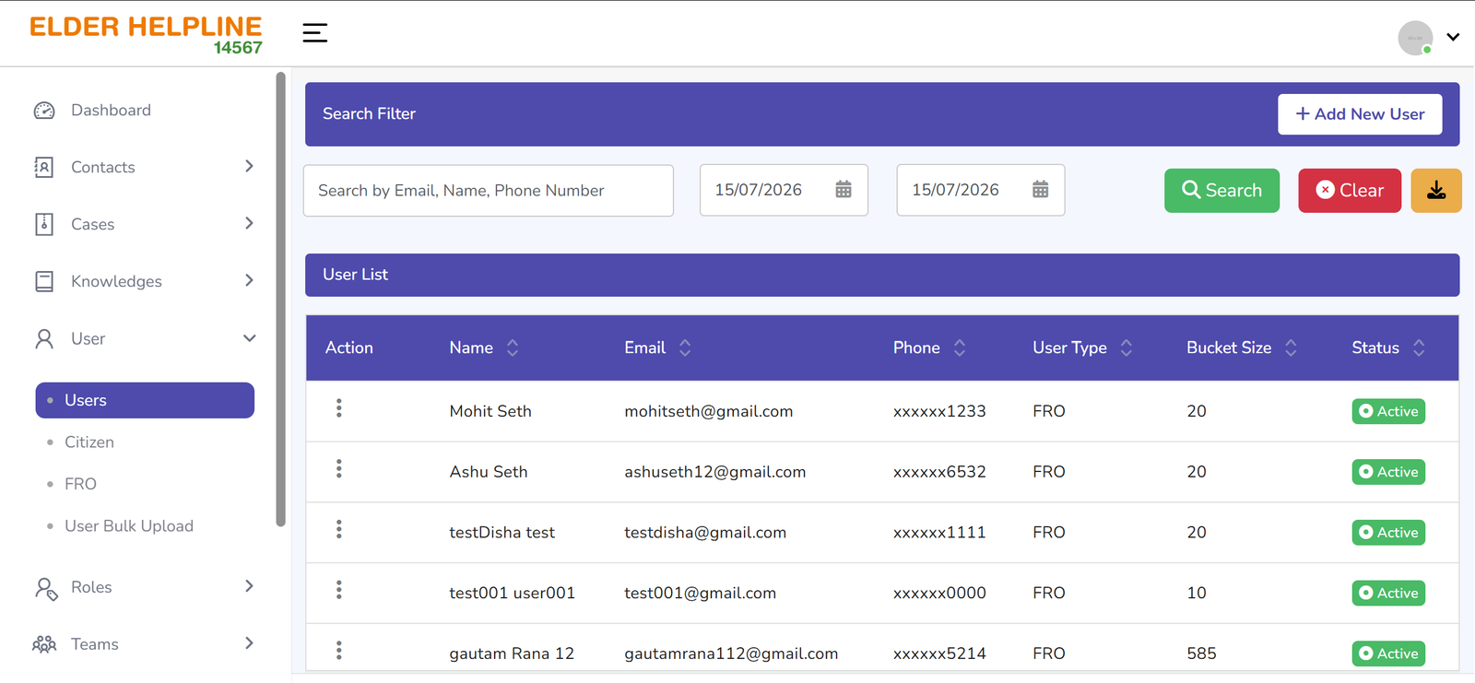The image size is (1475, 683).
Task: Click the red Clear button
Action: click(x=1350, y=191)
